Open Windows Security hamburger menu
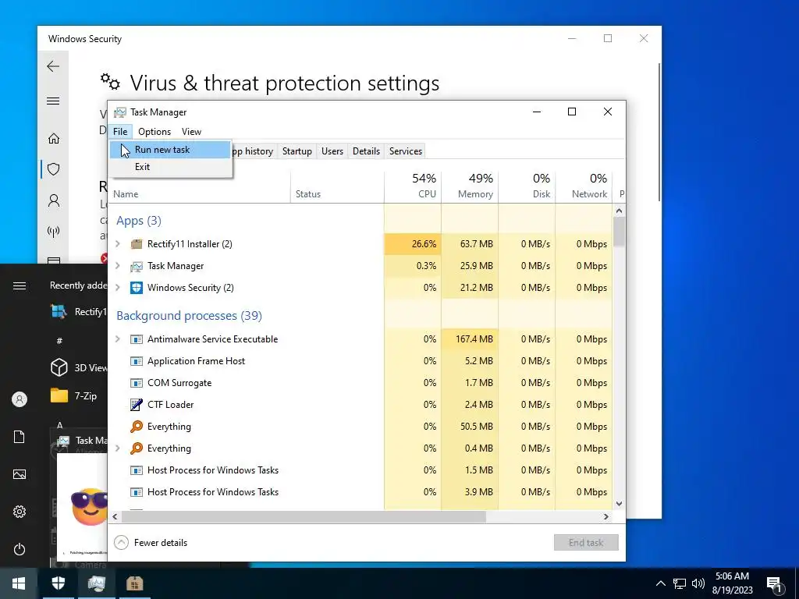Image resolution: width=799 pixels, height=599 pixels. (53, 101)
